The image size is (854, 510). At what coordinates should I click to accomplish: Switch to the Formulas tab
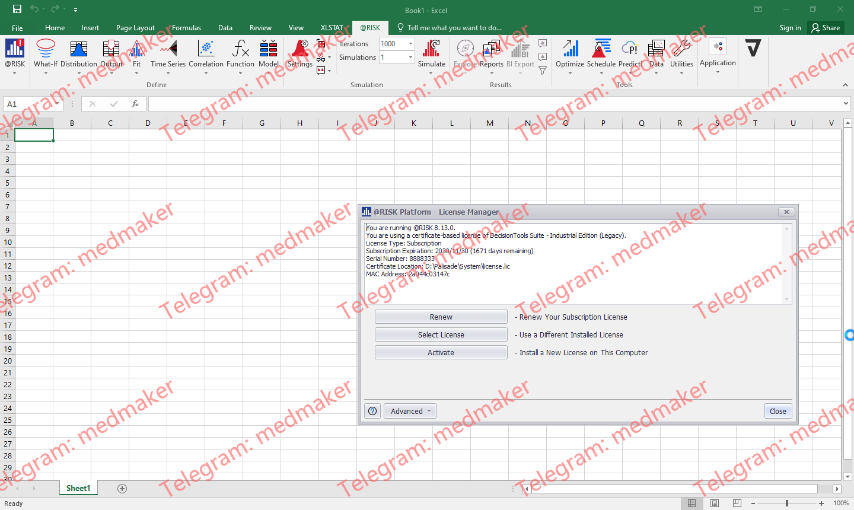[186, 28]
